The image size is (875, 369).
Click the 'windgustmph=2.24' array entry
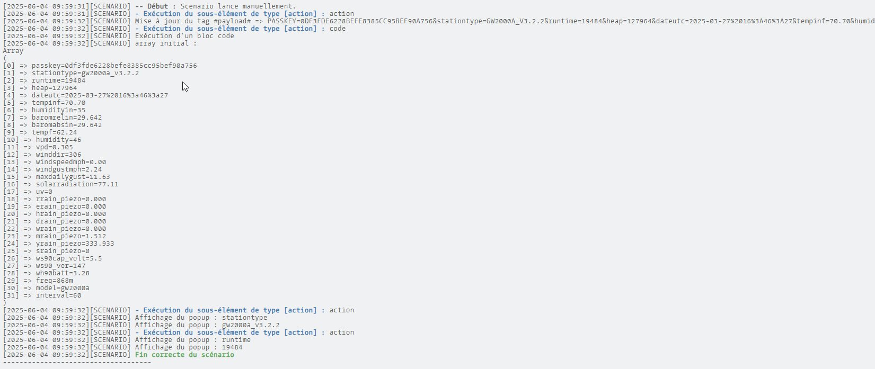pyautogui.click(x=69, y=169)
